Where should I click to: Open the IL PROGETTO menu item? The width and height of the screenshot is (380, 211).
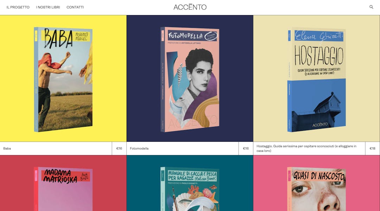pos(18,7)
